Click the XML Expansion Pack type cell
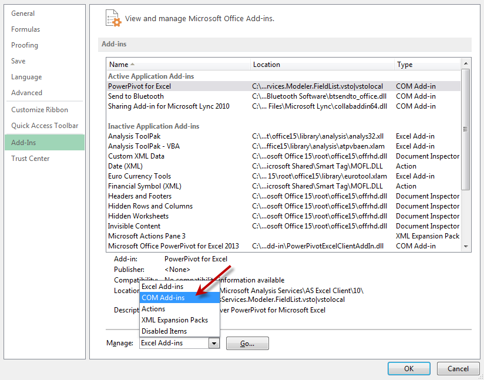484x380 pixels. pos(428,236)
